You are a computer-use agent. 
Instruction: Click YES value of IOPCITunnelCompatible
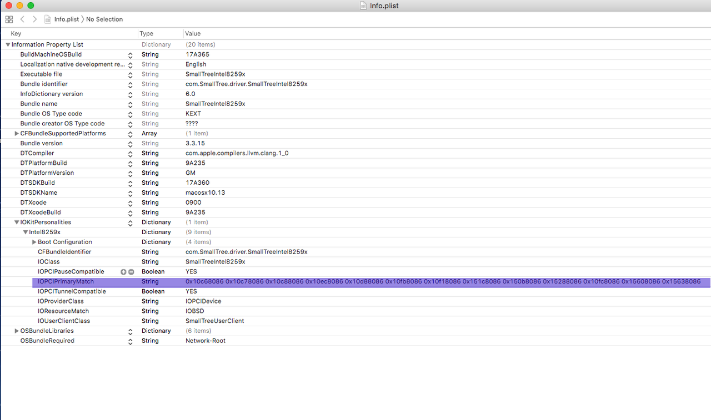[x=191, y=292]
